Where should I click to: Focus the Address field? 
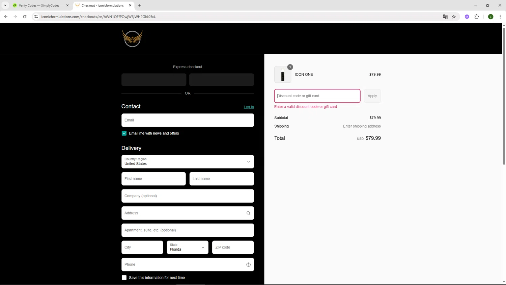click(188, 213)
